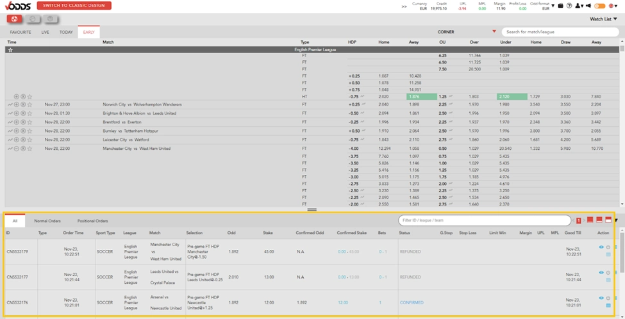Focus the Search for match/league field
The height and width of the screenshot is (319, 625).
coord(560,32)
